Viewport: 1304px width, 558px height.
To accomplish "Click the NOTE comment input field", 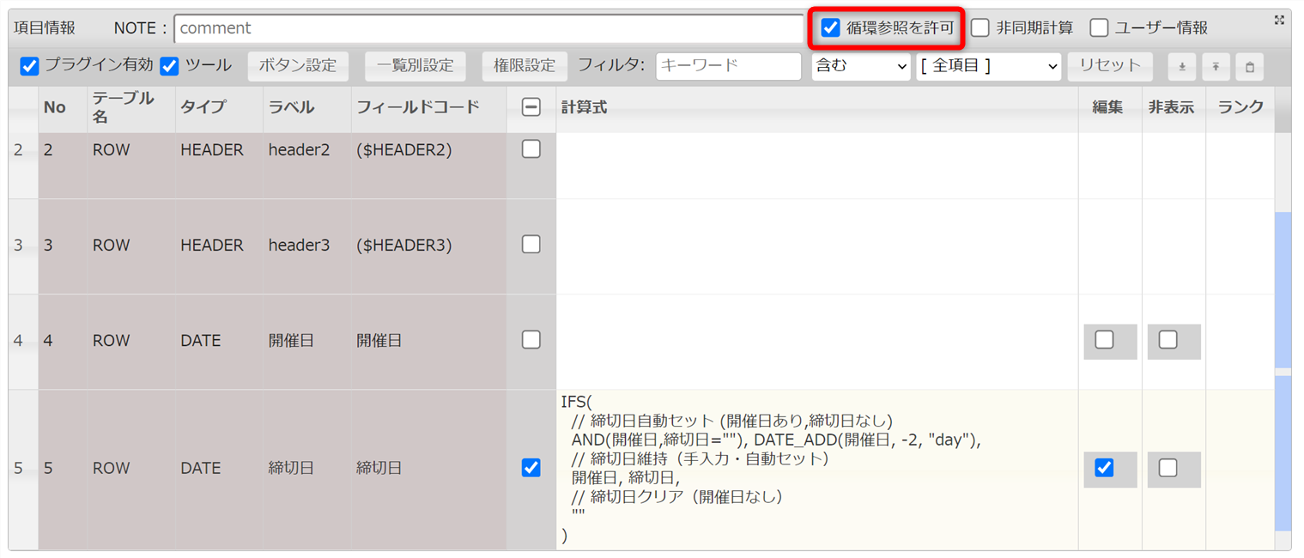I will pyautogui.click(x=488, y=28).
